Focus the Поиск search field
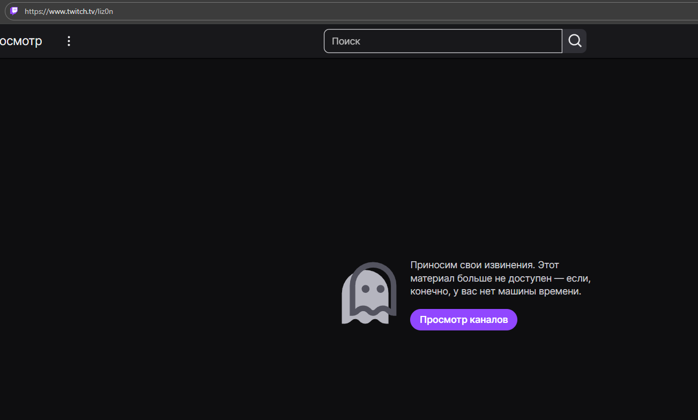 (x=443, y=41)
